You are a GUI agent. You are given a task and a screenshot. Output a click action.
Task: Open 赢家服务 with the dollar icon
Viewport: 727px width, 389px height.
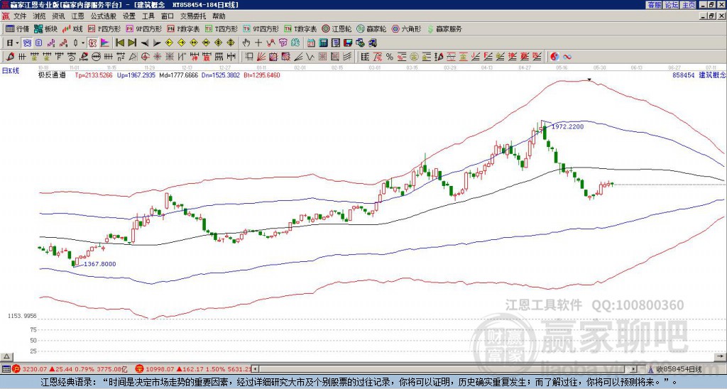444,28
